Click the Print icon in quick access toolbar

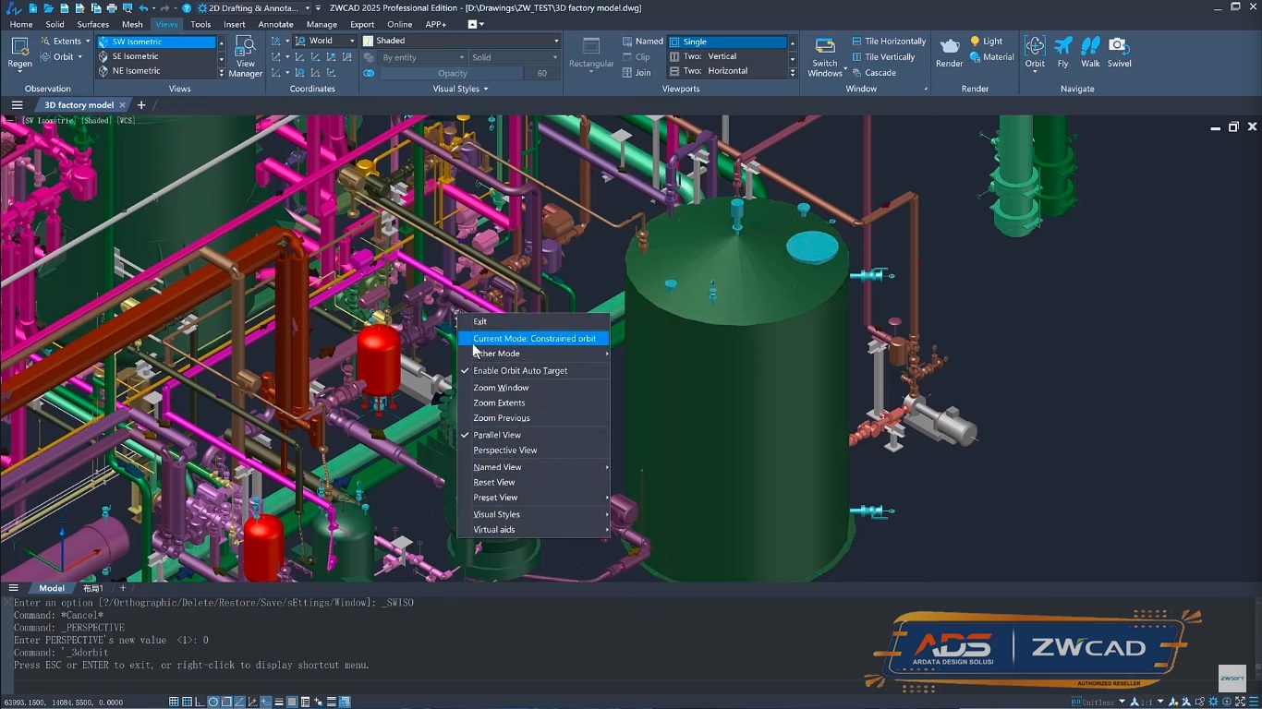click(112, 8)
